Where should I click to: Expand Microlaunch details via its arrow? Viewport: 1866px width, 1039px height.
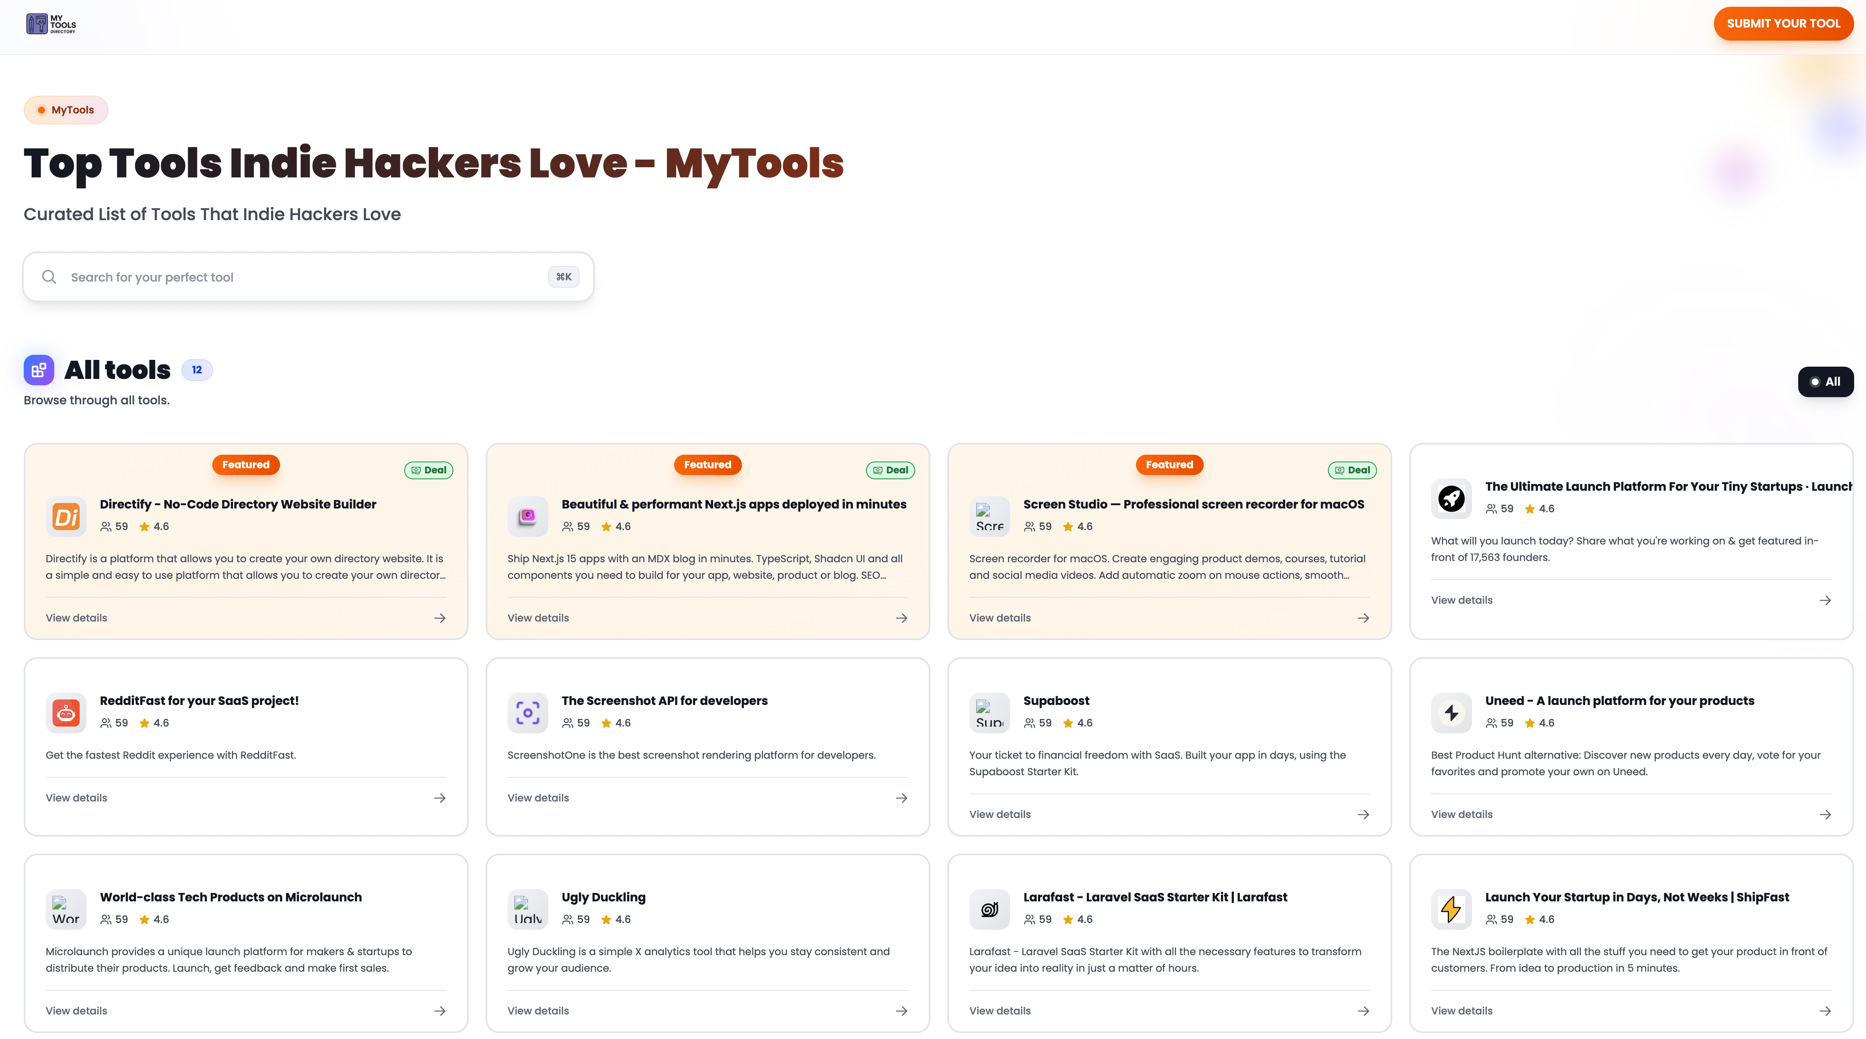[440, 1010]
